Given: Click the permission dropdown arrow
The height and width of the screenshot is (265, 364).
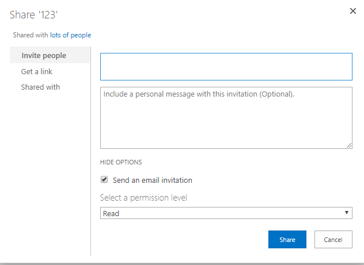Looking at the screenshot, I should coord(347,213).
